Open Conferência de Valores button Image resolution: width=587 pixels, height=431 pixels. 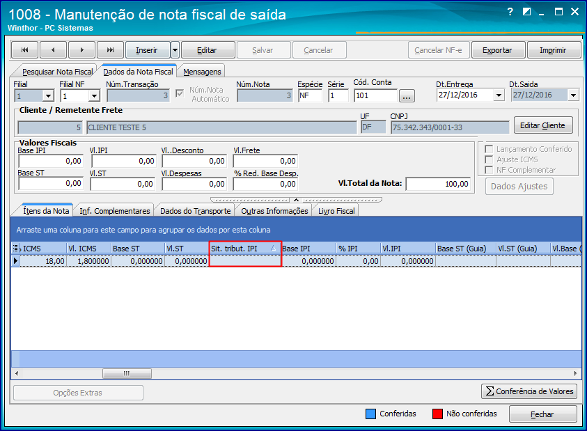[529, 391]
